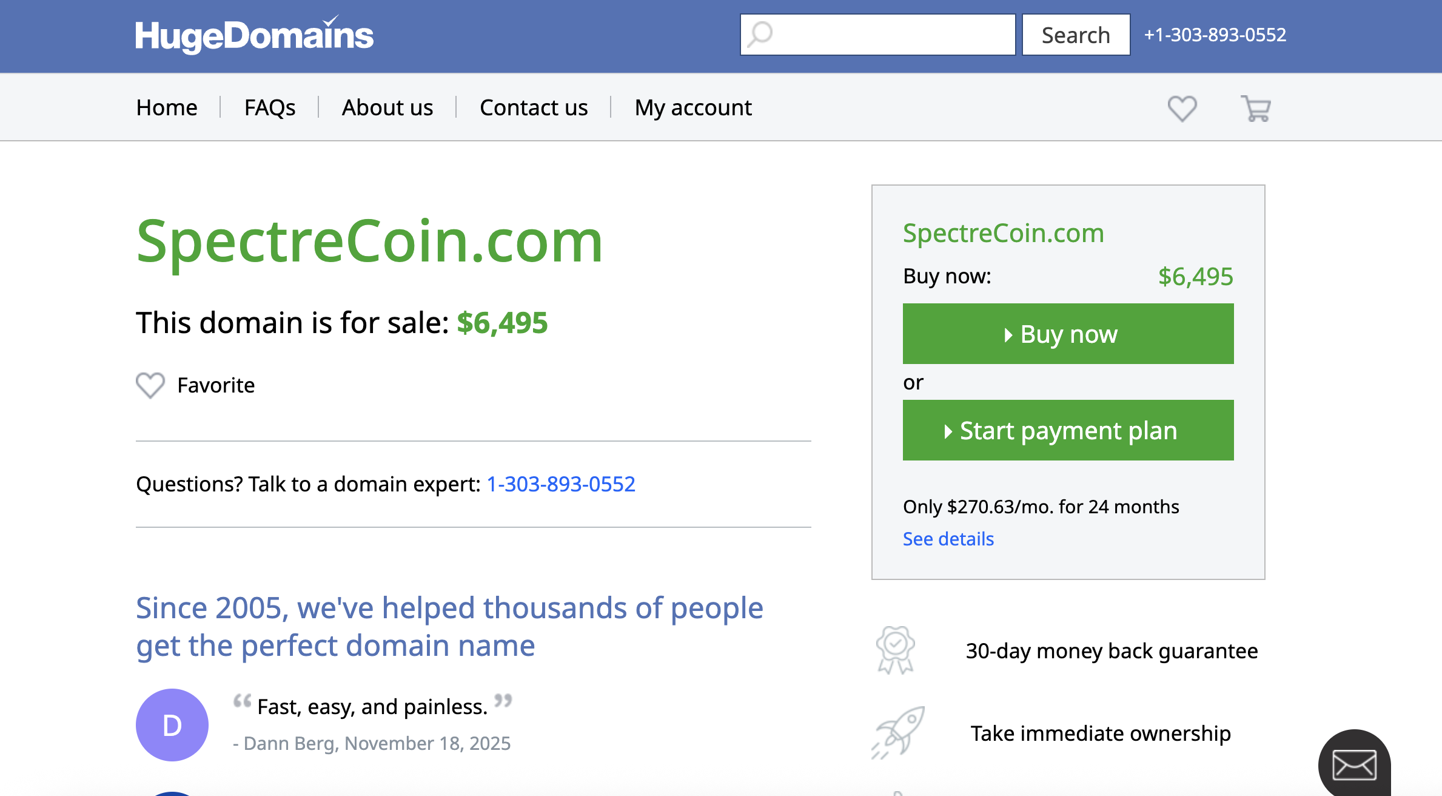Click Dann Berg's purple avatar
This screenshot has width=1442, height=796.
click(172, 725)
